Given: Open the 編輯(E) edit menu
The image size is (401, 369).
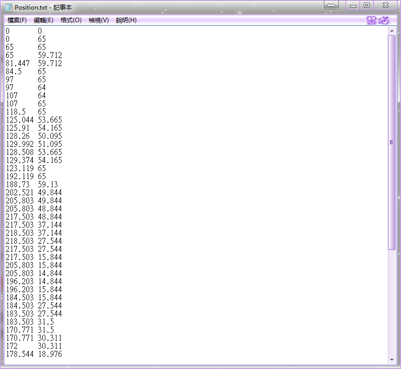Looking at the screenshot, I should click(43, 20).
